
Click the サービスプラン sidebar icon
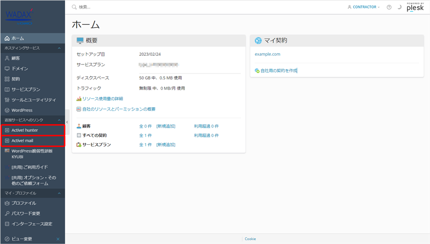click(x=7, y=89)
